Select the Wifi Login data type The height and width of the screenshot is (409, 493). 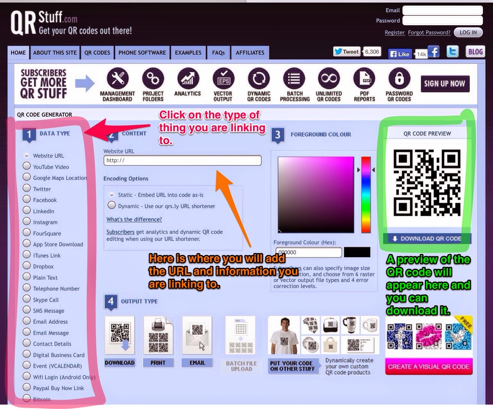coord(27,376)
